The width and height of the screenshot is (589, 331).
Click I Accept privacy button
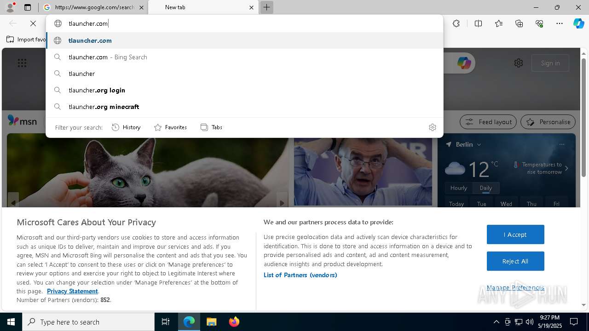pyautogui.click(x=515, y=234)
